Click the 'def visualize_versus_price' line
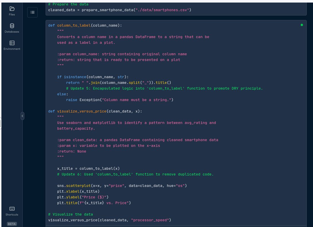Viewport: 313px width, 227px height. coord(95,111)
